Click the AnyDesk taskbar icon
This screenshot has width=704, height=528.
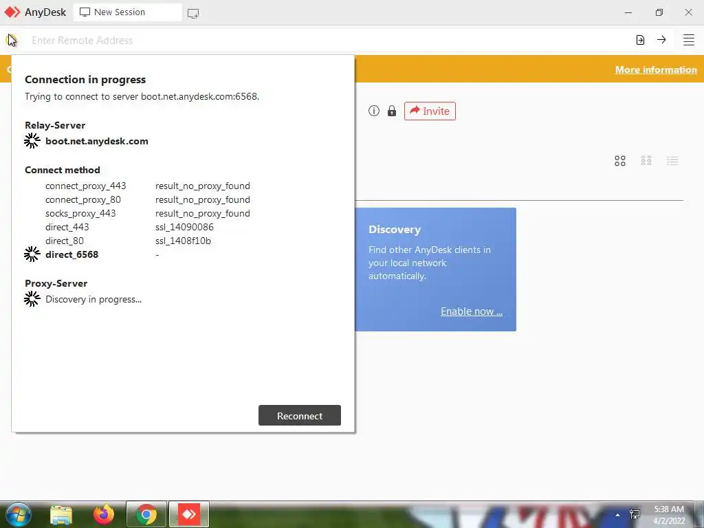(x=189, y=514)
